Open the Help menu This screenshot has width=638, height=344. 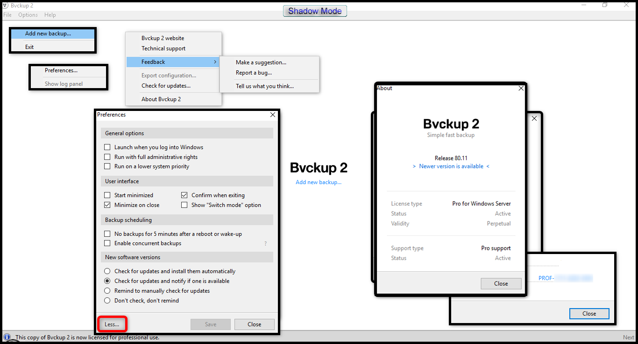point(50,15)
